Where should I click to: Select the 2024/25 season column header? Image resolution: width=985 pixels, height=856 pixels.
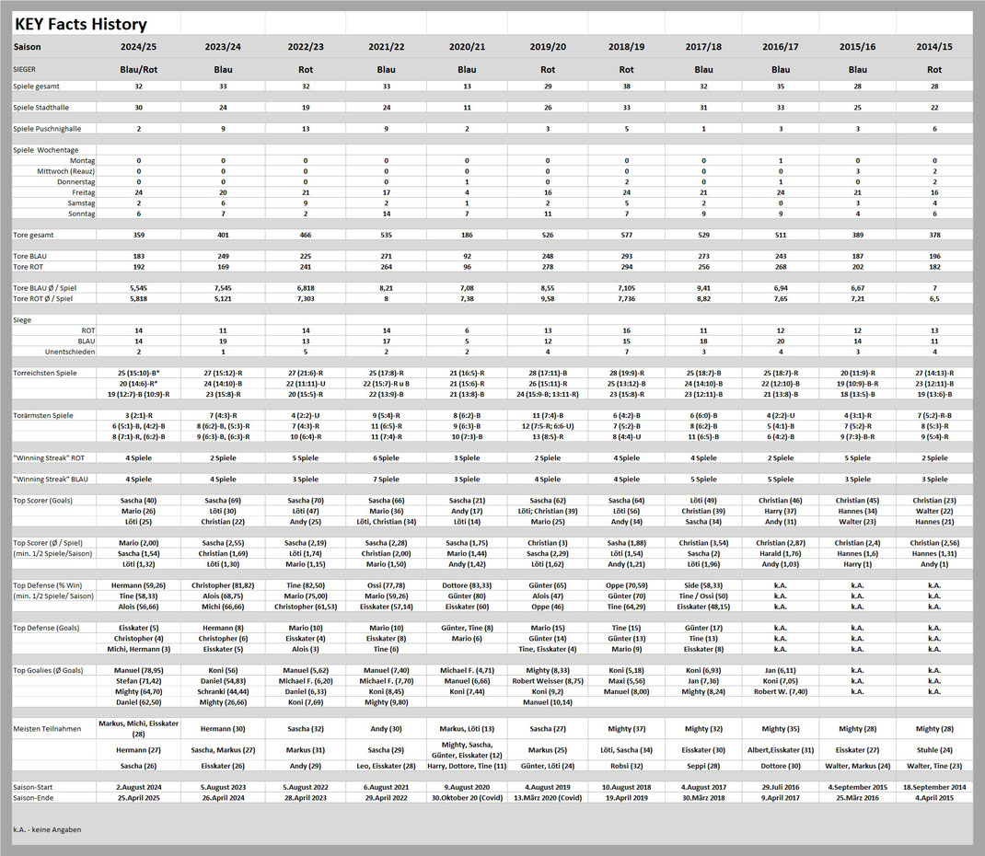click(138, 46)
